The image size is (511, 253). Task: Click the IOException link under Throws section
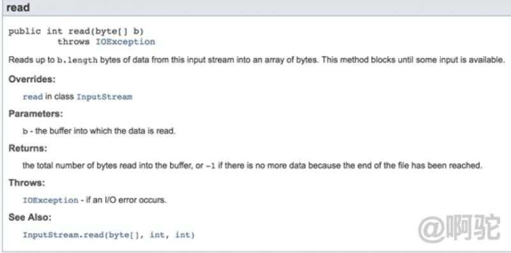(x=50, y=200)
